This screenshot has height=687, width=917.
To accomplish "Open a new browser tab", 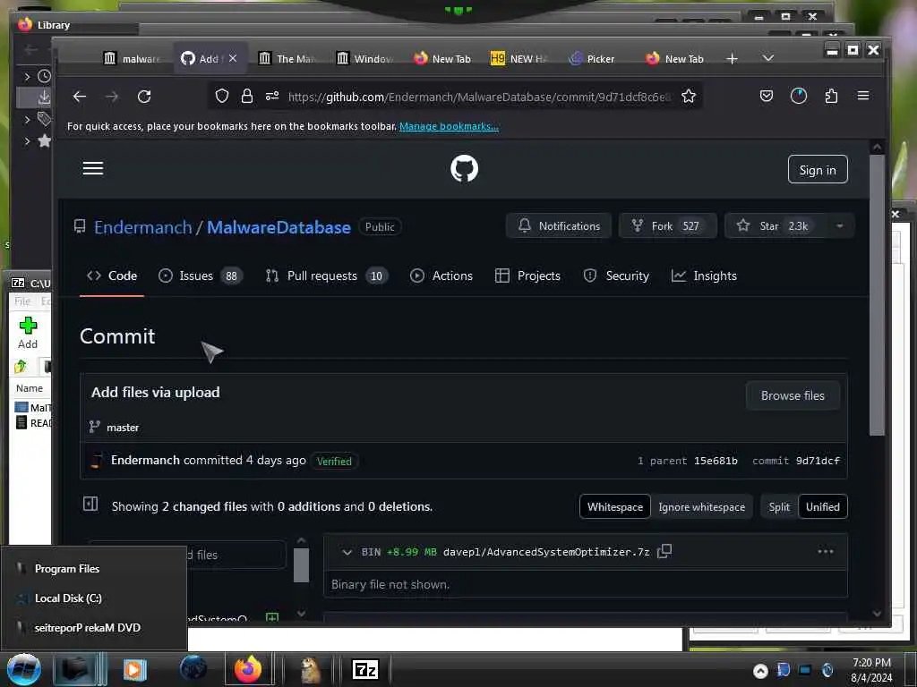I will point(732,58).
